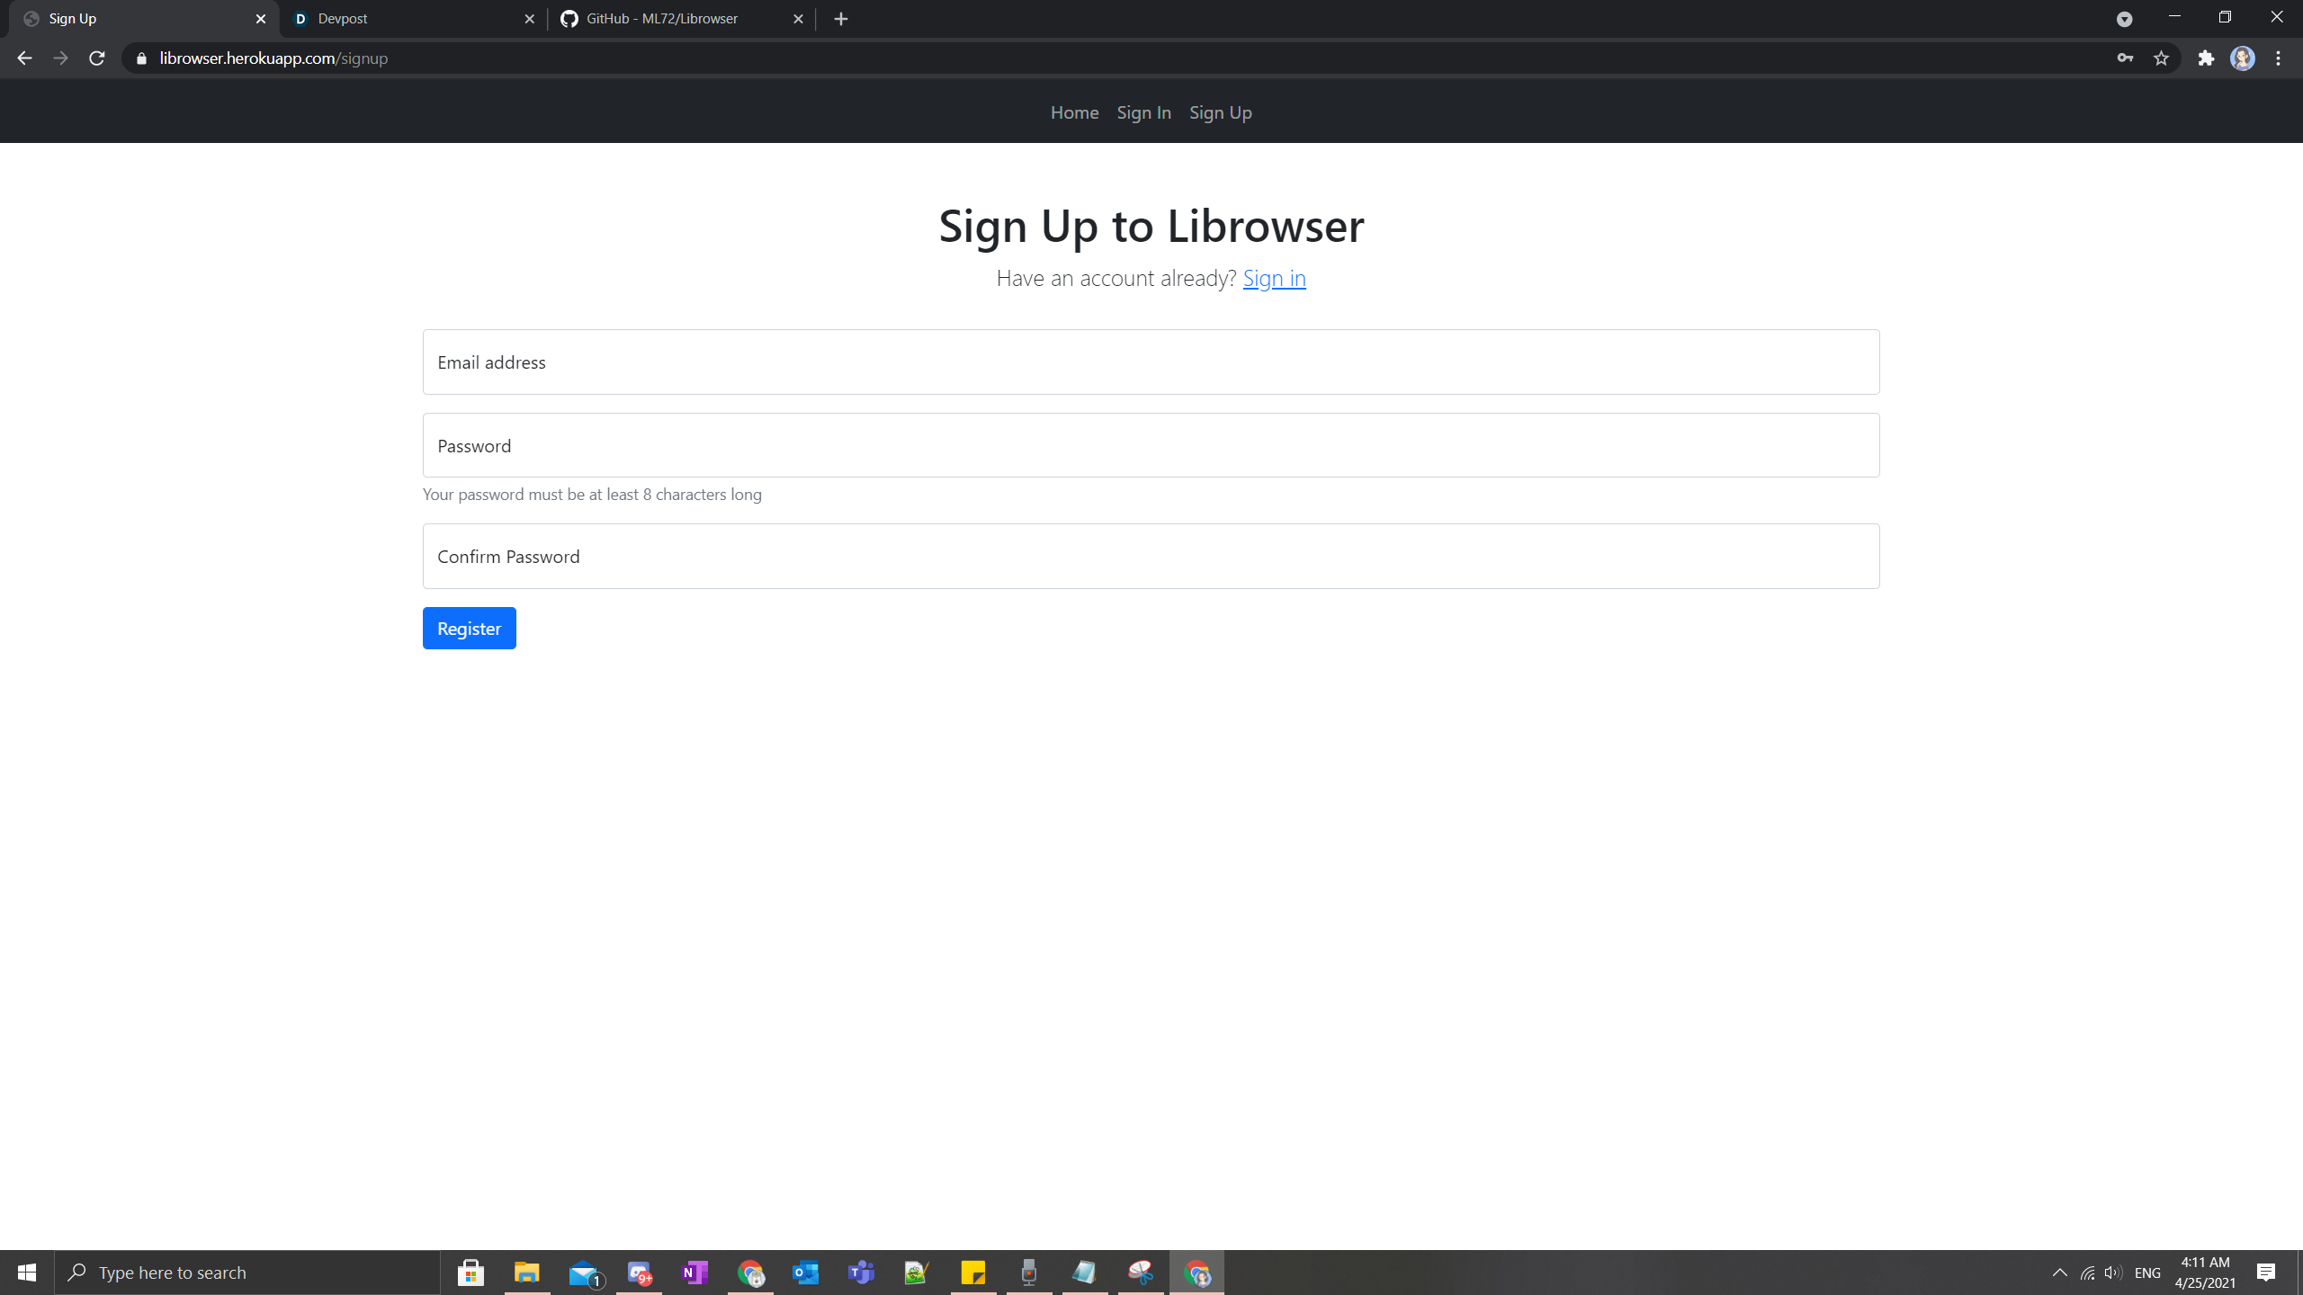
Task: Switch to GitHub ML72/Librowser tab
Action: point(675,19)
